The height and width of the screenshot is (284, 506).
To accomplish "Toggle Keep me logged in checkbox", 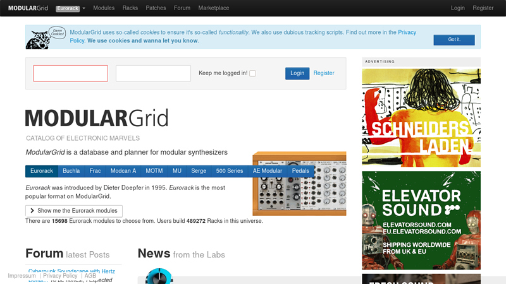I will pos(252,73).
